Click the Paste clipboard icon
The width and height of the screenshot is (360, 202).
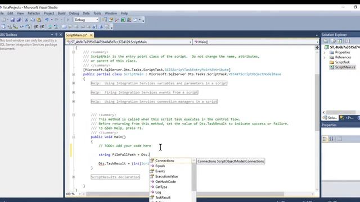tap(39, 20)
